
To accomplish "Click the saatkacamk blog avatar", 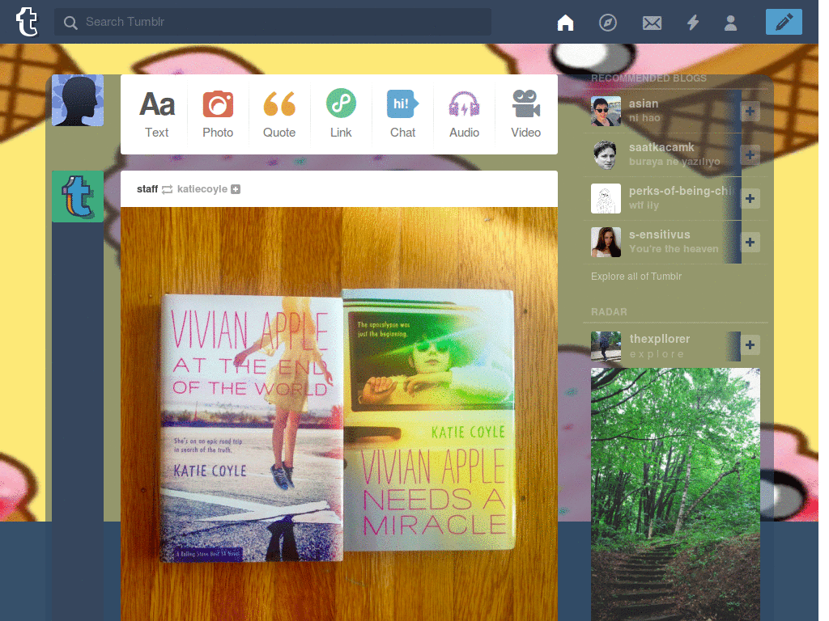I will (x=606, y=154).
